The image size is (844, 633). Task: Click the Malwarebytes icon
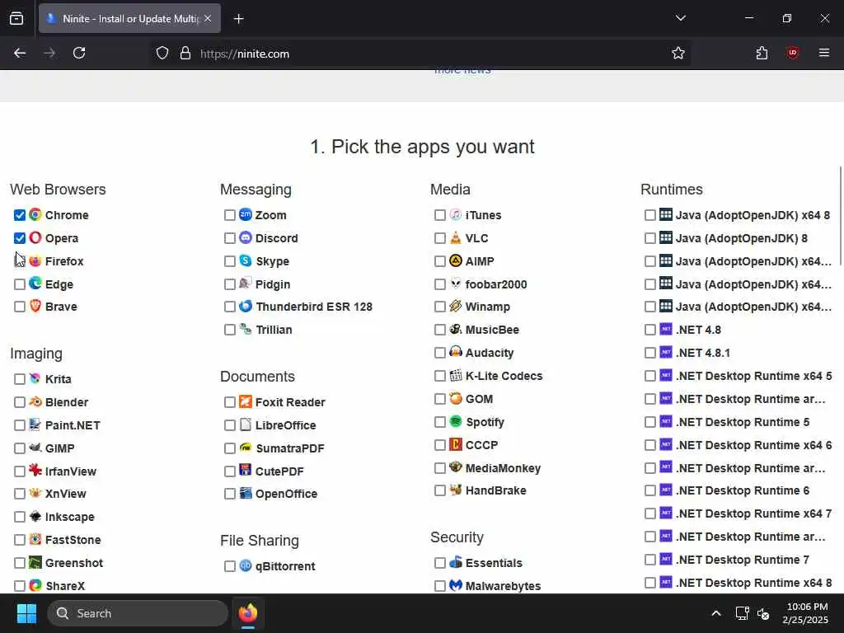click(x=456, y=585)
